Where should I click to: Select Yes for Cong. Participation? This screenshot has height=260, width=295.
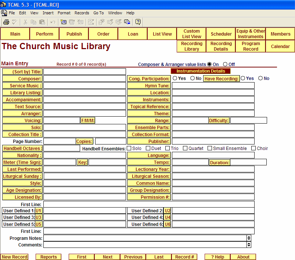175,78
